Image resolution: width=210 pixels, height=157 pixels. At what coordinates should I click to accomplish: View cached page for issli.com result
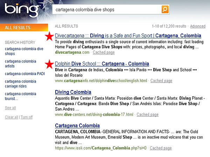click(161, 148)
